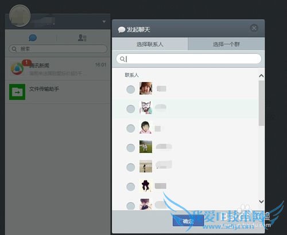The width and height of the screenshot is (287, 235).
Task: Close the 发起聊天 dialog
Action: [254, 28]
